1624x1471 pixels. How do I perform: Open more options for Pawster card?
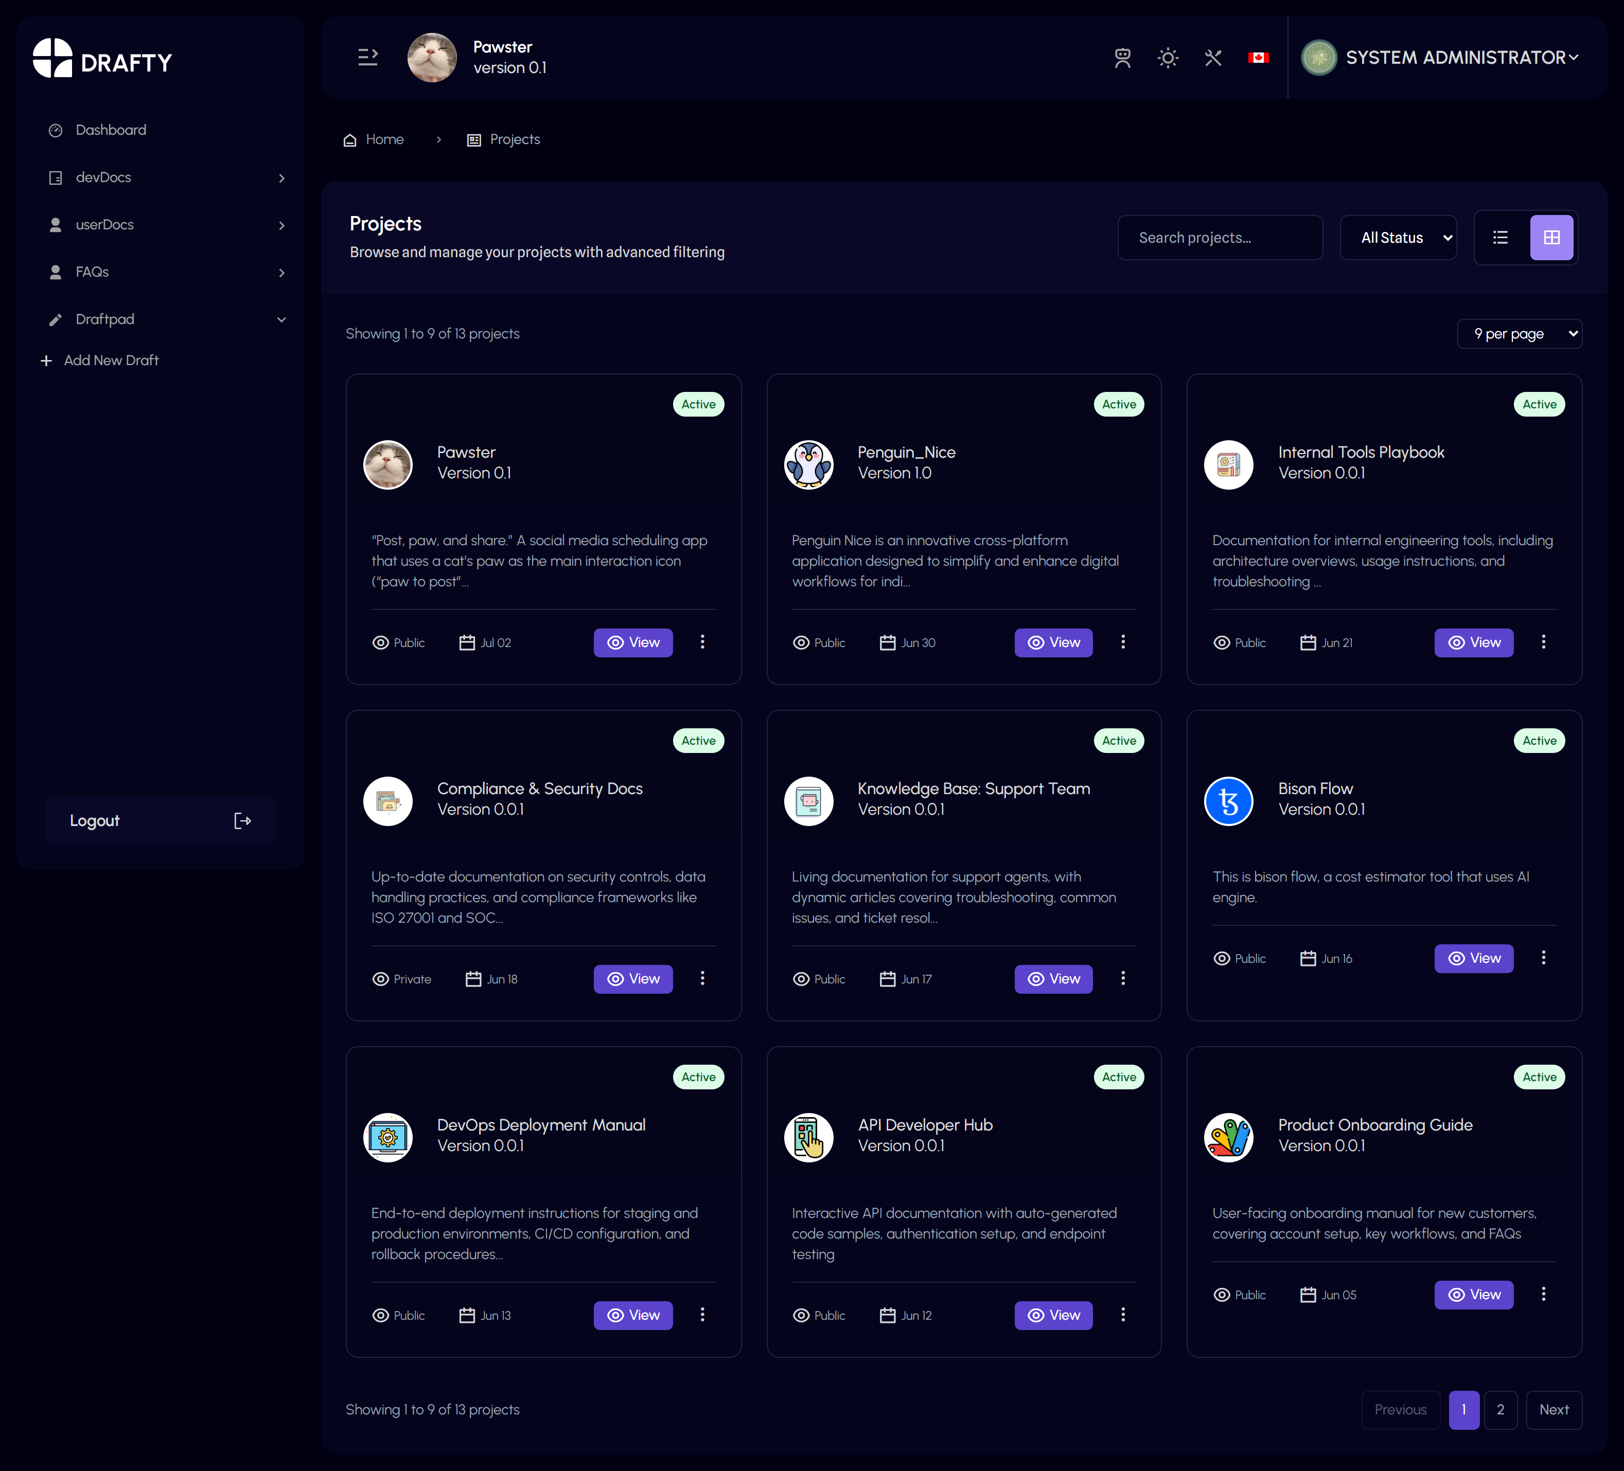[x=702, y=642]
